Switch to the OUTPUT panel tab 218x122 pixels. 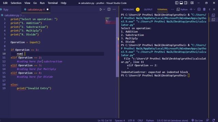[148, 9]
